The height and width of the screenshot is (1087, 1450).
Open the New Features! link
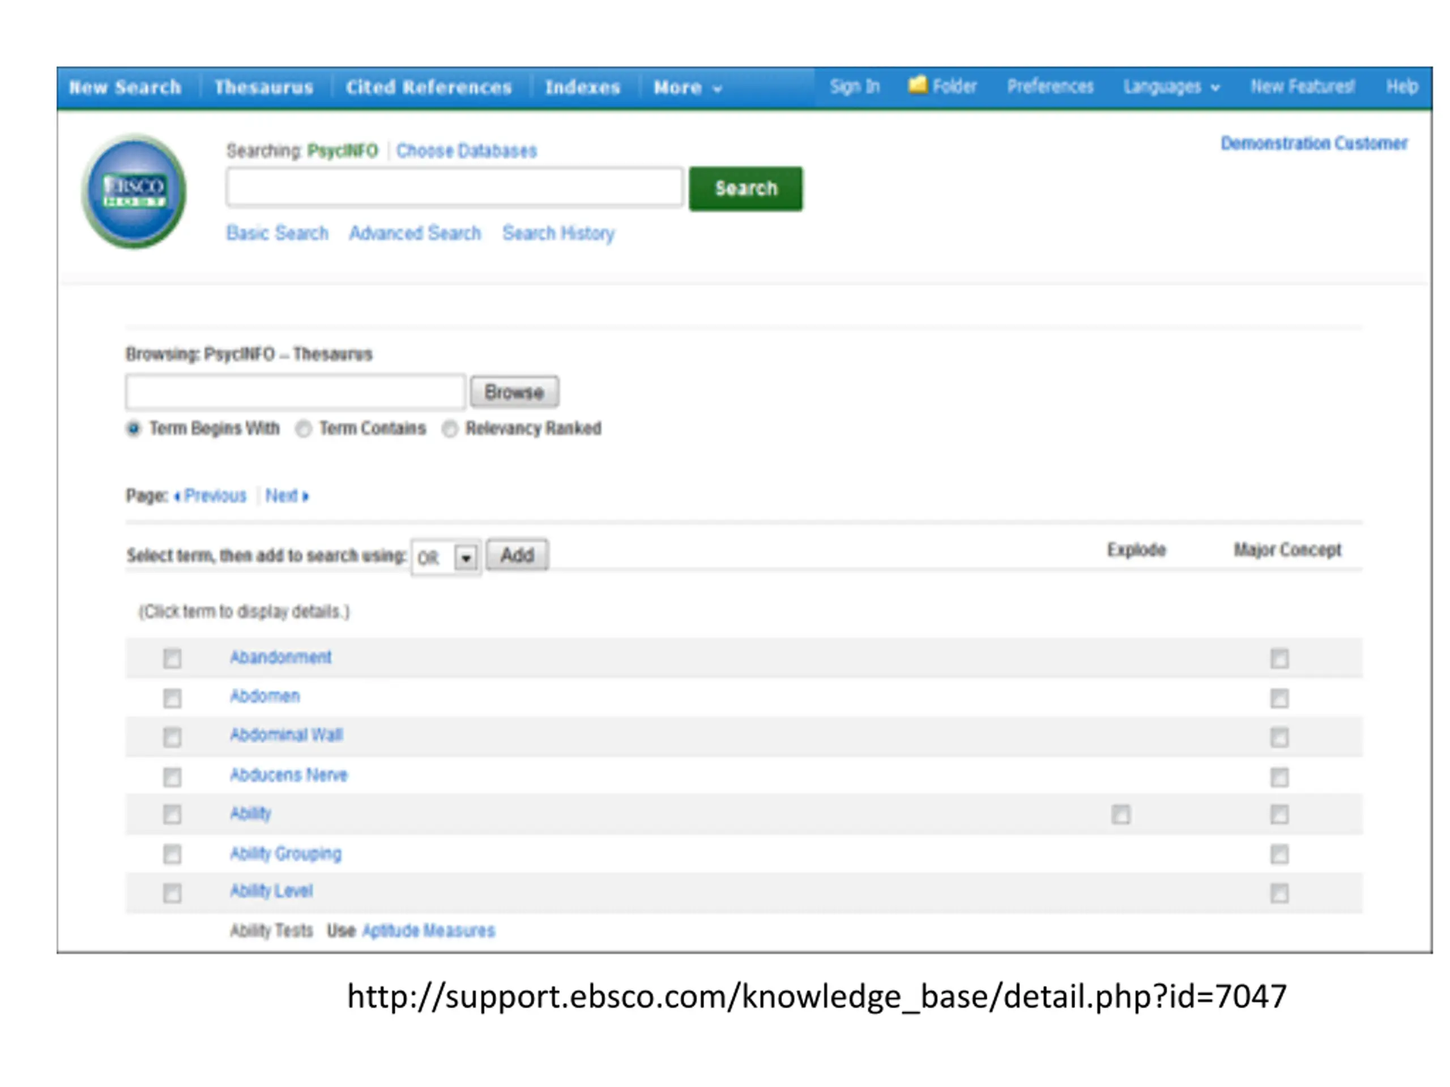point(1303,87)
